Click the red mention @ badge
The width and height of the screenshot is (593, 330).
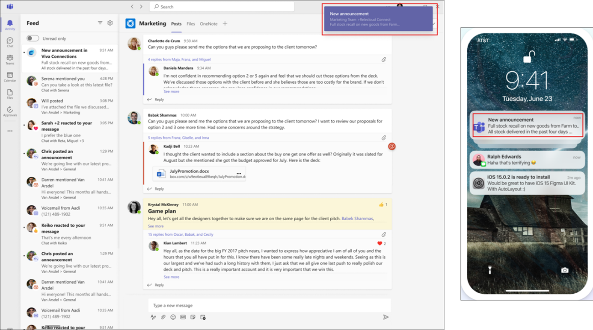(x=391, y=146)
